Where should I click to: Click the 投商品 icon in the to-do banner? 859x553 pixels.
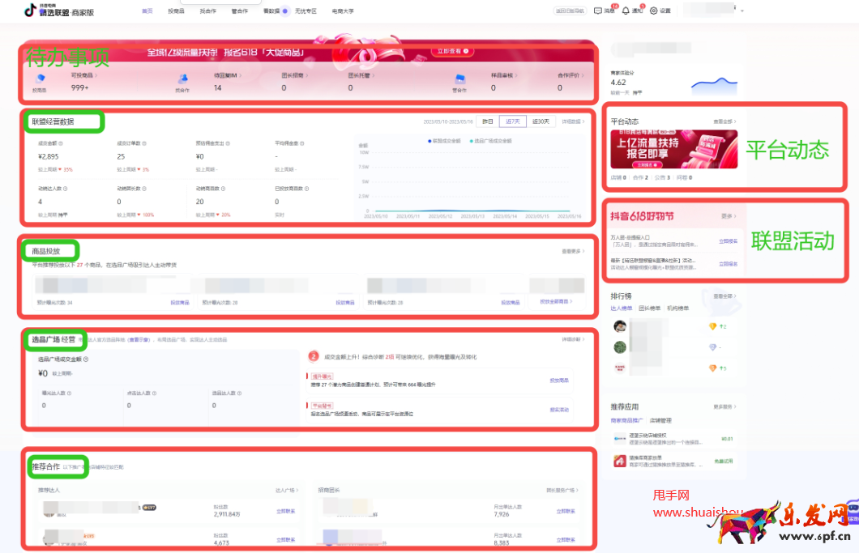point(40,79)
